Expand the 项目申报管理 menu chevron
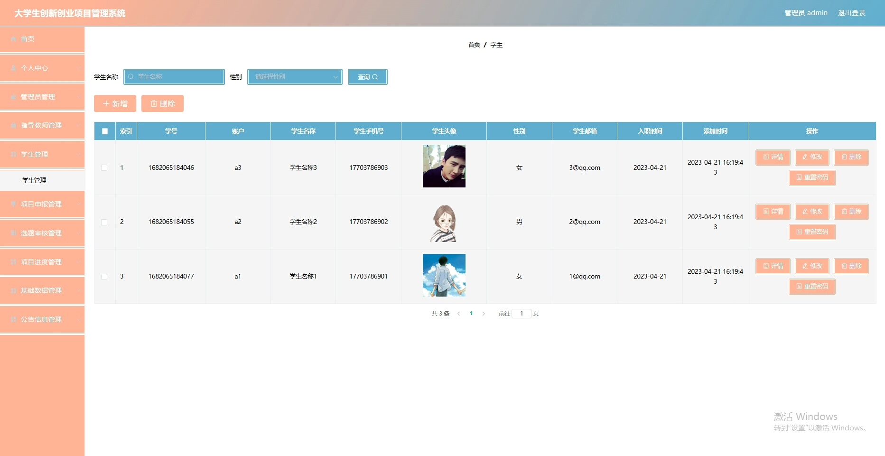The width and height of the screenshot is (885, 456). pos(78,204)
